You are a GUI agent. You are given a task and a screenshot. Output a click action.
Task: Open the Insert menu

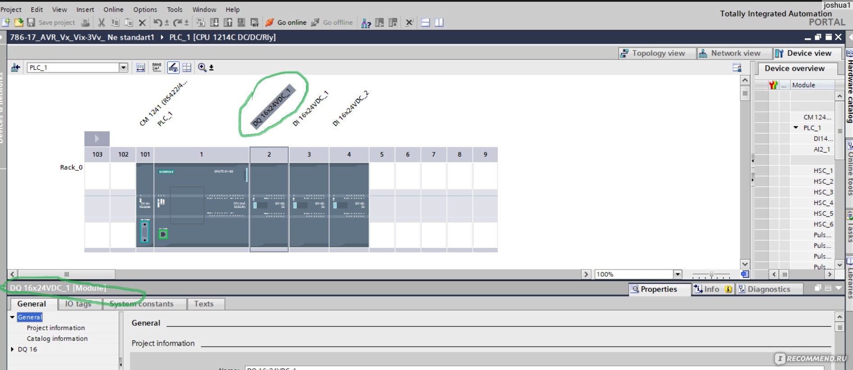(85, 9)
